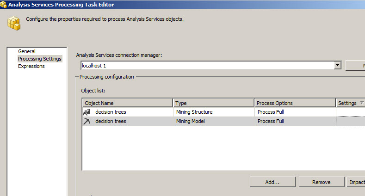This screenshot has height=196, width=365.
Task: Click Settings cell of Mining Model row
Action: click(350, 122)
